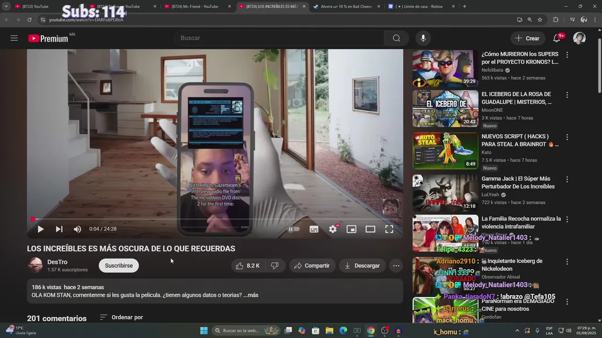Open Microsoft Store from the taskbar
The height and width of the screenshot is (338, 602).
tap(316, 330)
